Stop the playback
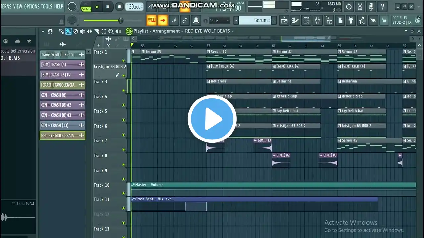Viewport: 424px width, 238px height. 108,7
